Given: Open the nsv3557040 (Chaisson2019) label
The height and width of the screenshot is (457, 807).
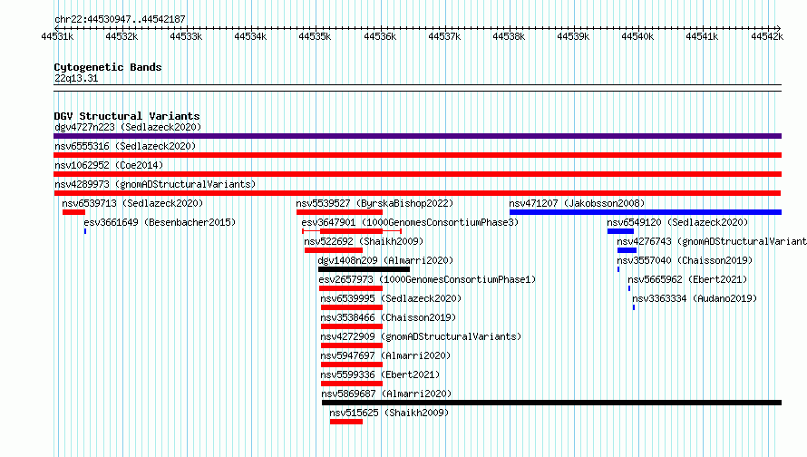Looking at the screenshot, I should point(685,260).
